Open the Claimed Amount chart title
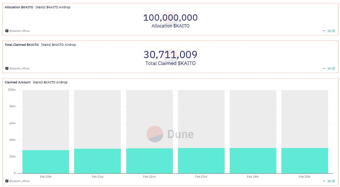 (17, 82)
